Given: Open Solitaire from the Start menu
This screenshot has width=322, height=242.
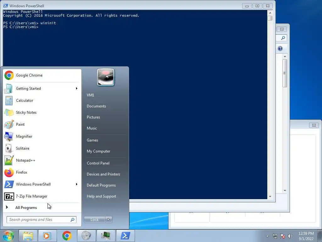Looking at the screenshot, I should [42, 148].
